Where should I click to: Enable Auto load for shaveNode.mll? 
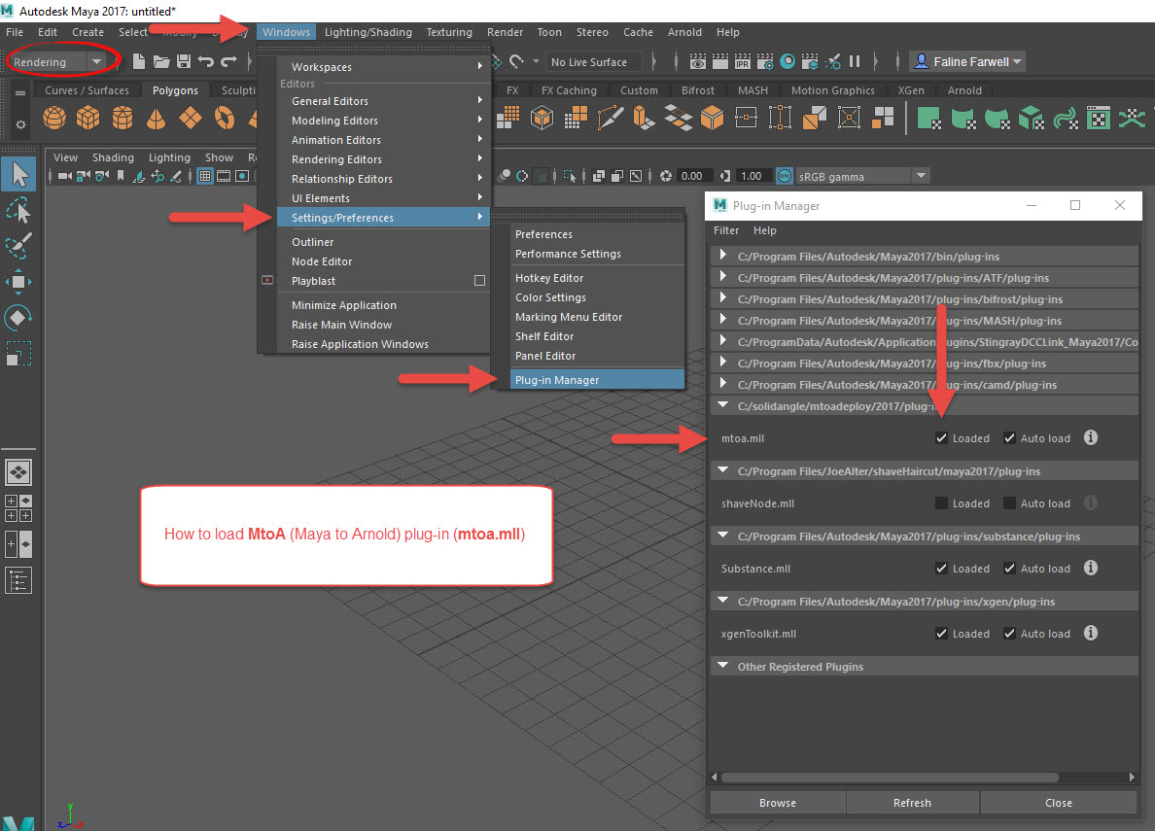1009,503
